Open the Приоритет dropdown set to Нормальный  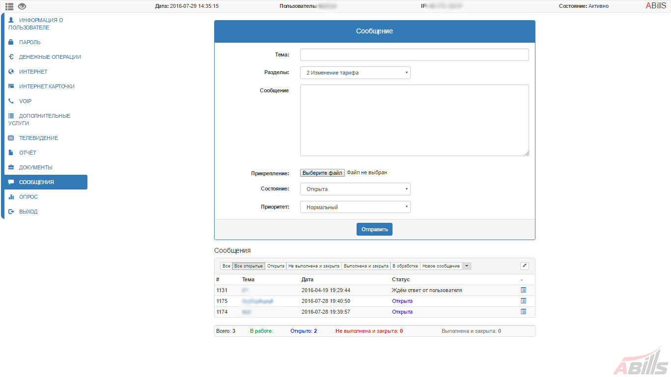tap(355, 207)
